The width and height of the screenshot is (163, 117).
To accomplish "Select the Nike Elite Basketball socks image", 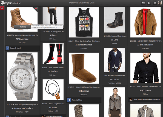I will tap(53, 53).
